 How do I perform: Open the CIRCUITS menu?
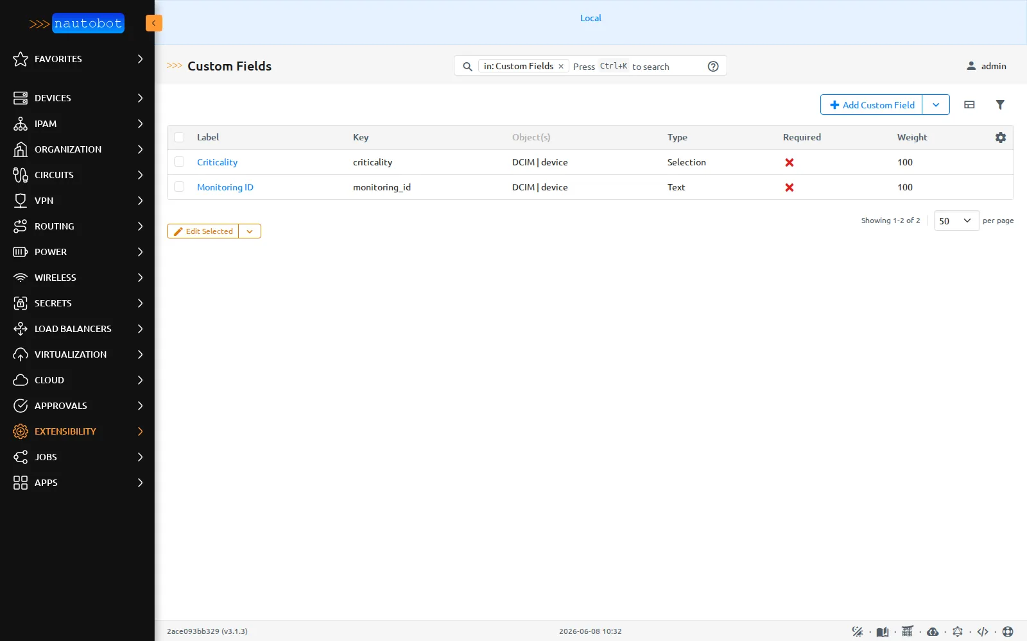(77, 175)
